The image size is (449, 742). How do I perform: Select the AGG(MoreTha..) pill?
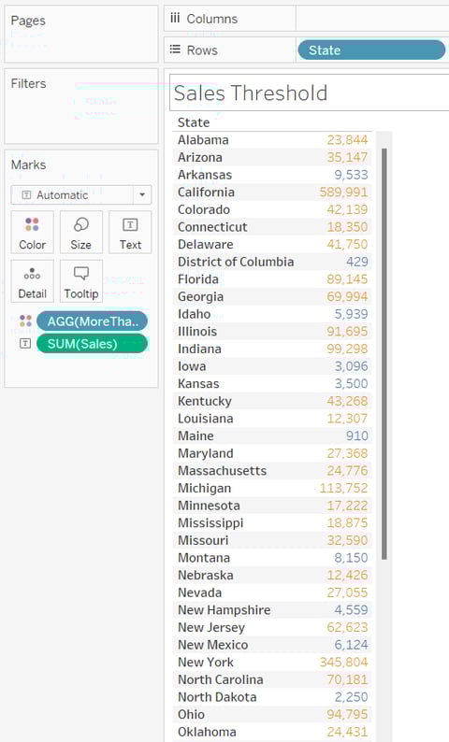pos(92,321)
